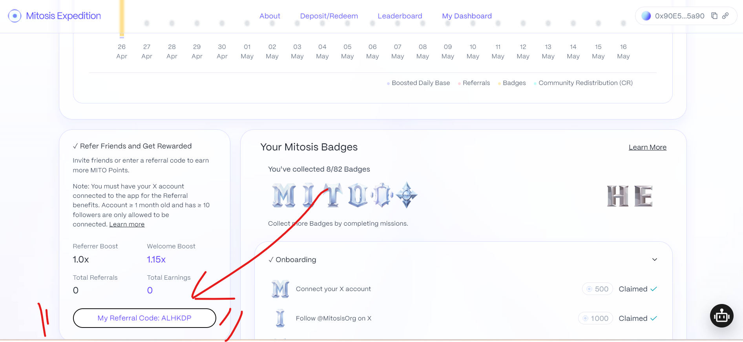This screenshot has width=743, height=342.
Task: Select the large I badge in collected badges
Action: (309, 195)
